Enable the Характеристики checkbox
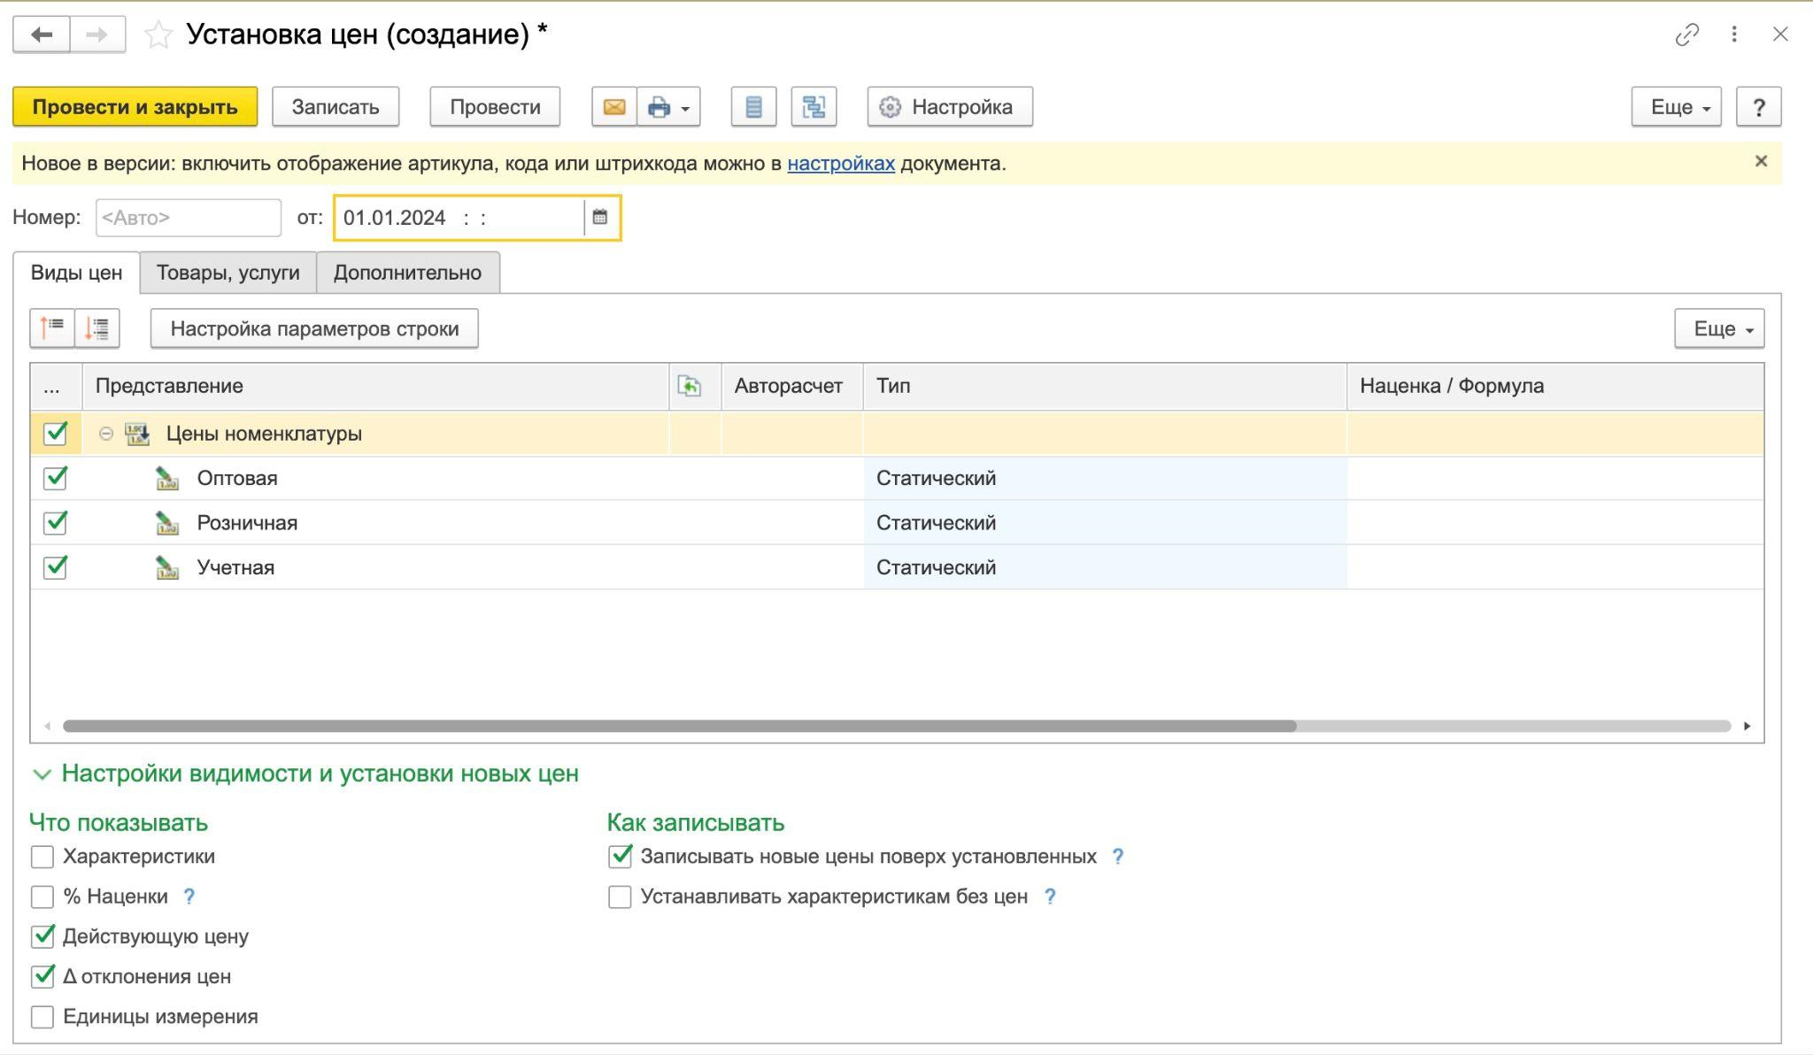Viewport: 1813px width, 1055px height. pyautogui.click(x=42, y=857)
